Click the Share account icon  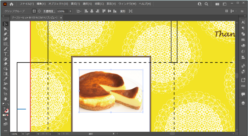pyautogui.click(x=199, y=4)
